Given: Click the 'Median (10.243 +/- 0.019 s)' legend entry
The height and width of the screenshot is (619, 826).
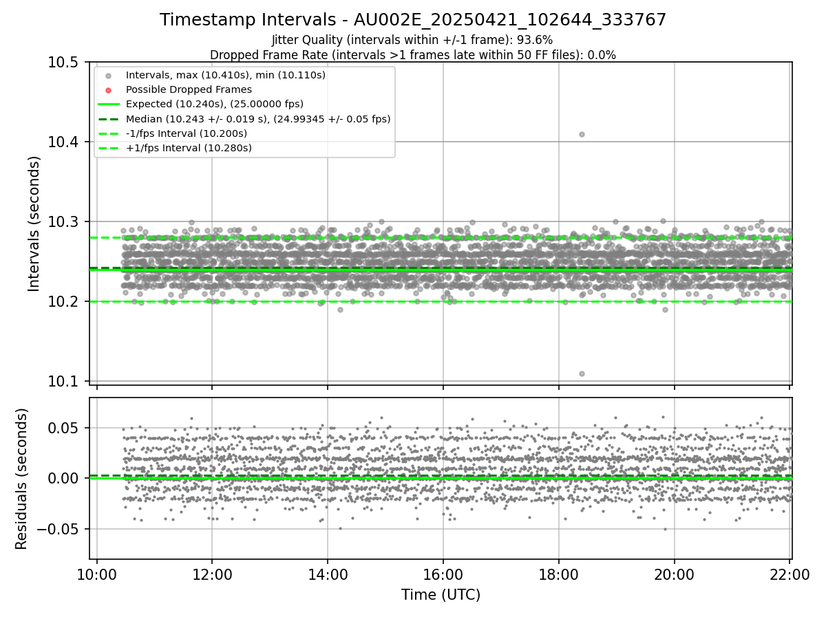Looking at the screenshot, I should pos(258,119).
